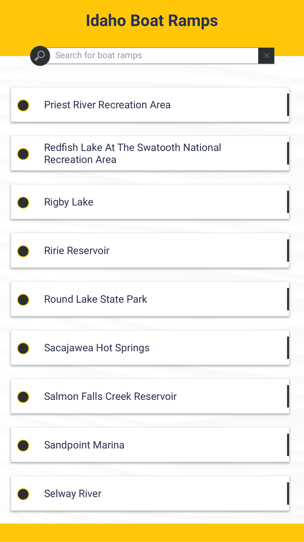
Task: Click bullet icon beside Priest River Recreation Area
Action: coord(23,105)
